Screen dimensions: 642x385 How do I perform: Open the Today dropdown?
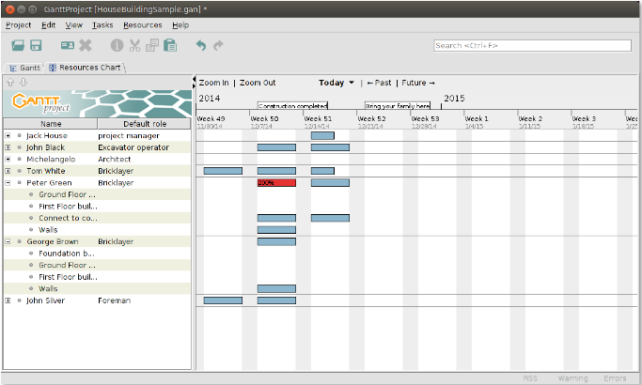(337, 83)
